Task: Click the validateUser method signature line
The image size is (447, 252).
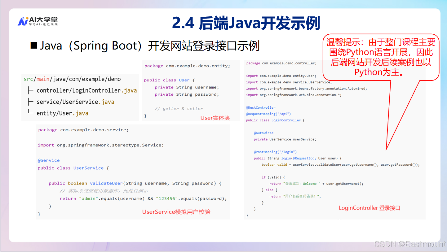Action: click(x=135, y=183)
